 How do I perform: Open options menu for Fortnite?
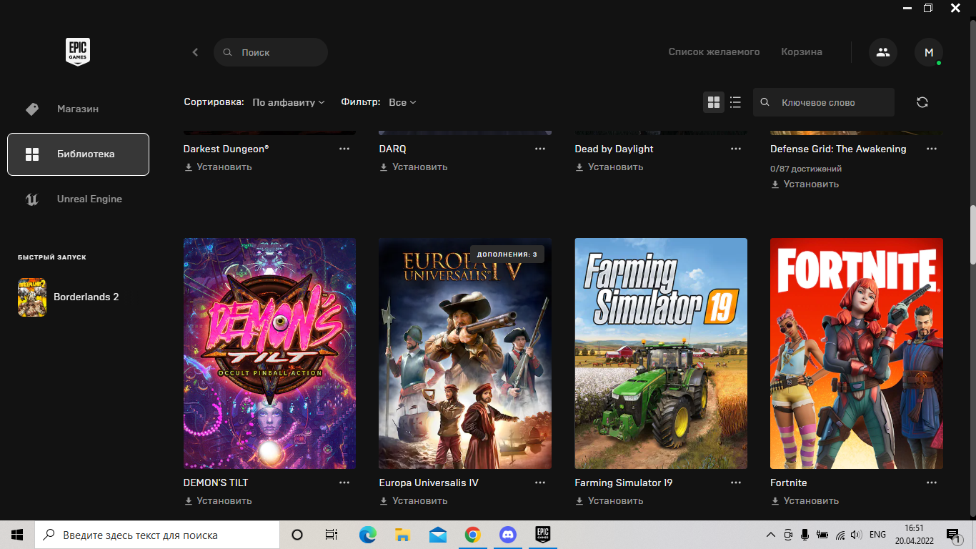[932, 483]
